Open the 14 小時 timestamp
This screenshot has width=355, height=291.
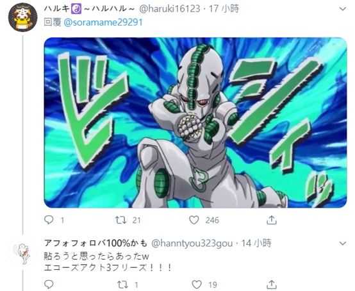pyautogui.click(x=256, y=244)
